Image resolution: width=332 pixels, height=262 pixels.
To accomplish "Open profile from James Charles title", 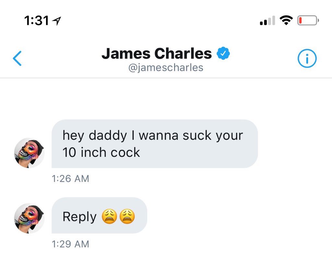I will [x=157, y=53].
